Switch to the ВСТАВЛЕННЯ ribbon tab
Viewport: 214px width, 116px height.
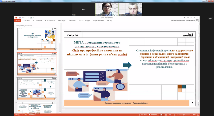point(37,20)
